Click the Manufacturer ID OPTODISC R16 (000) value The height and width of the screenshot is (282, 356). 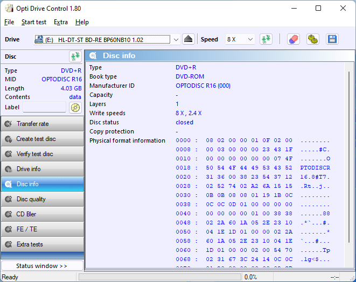pyautogui.click(x=203, y=86)
